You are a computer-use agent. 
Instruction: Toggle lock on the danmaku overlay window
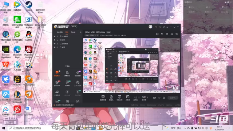tap(225, 2)
